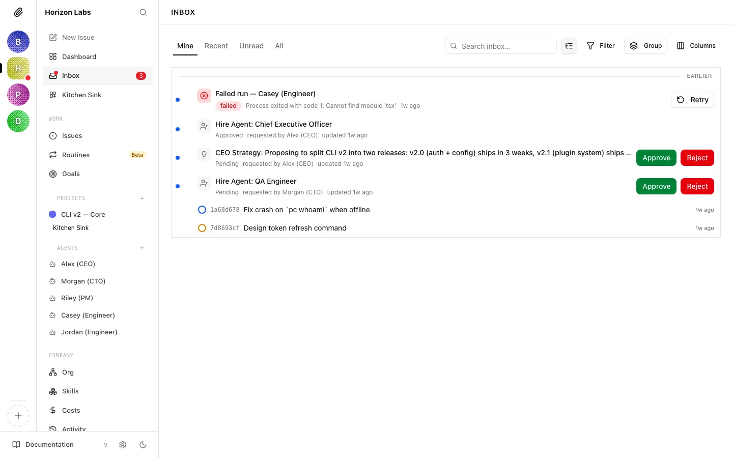733x458 pixels.
Task: Create a New Issue from sidebar
Action: 97,38
